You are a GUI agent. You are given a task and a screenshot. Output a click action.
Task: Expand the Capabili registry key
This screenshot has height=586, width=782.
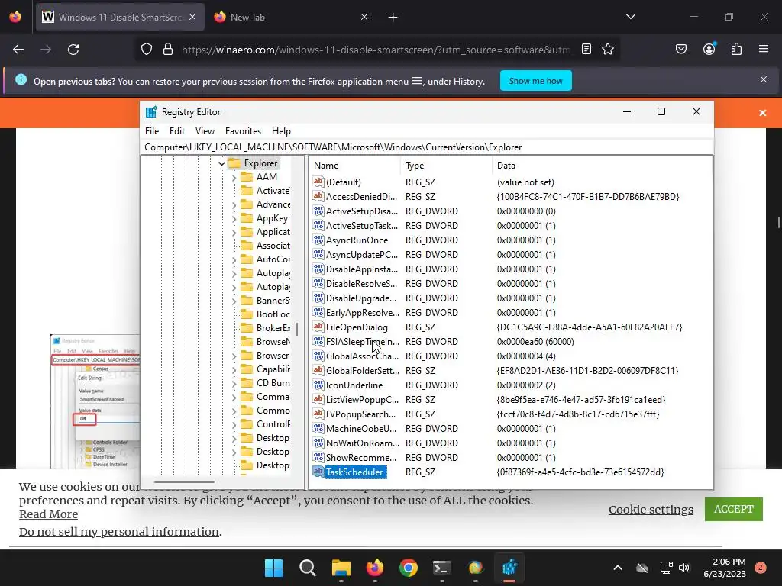click(x=234, y=370)
